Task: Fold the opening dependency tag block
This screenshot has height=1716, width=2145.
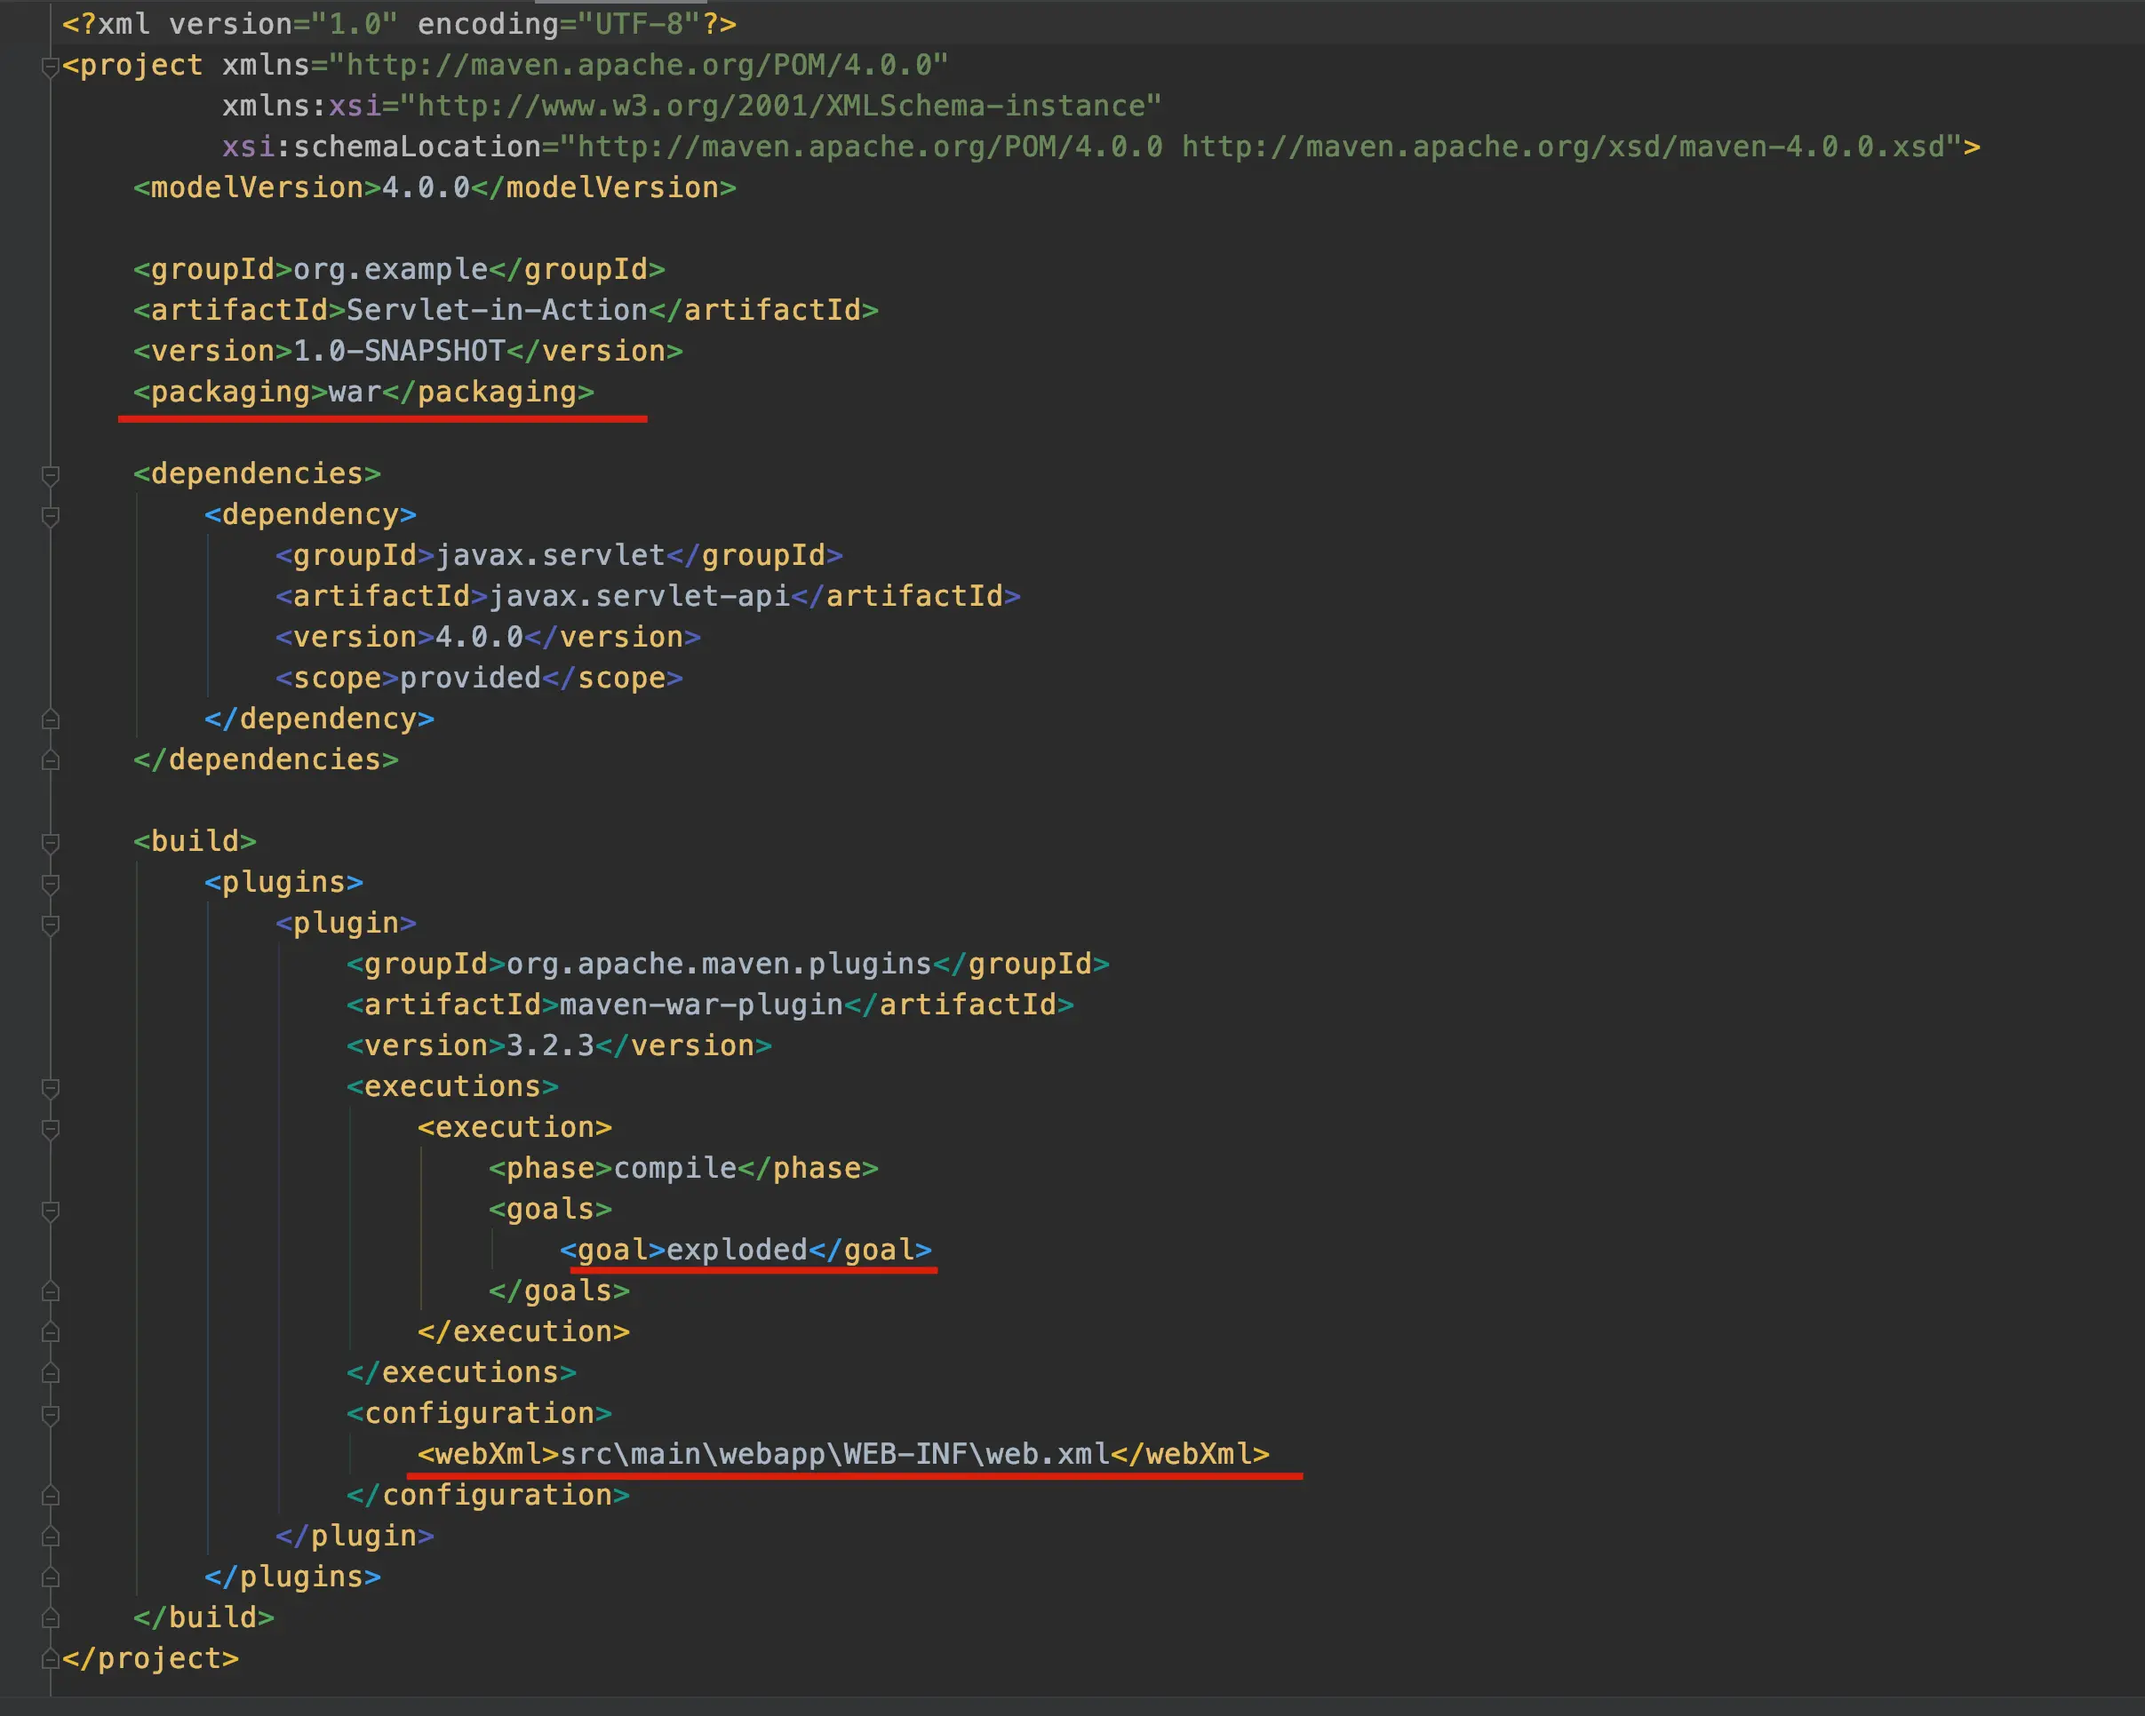Action: (x=51, y=516)
